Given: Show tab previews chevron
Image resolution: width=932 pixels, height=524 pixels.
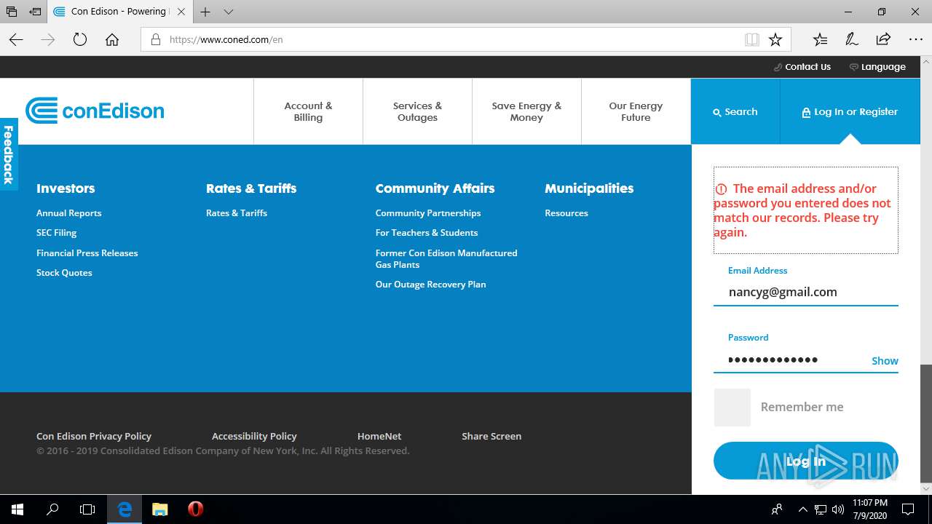Looking at the screenshot, I should [x=229, y=12].
